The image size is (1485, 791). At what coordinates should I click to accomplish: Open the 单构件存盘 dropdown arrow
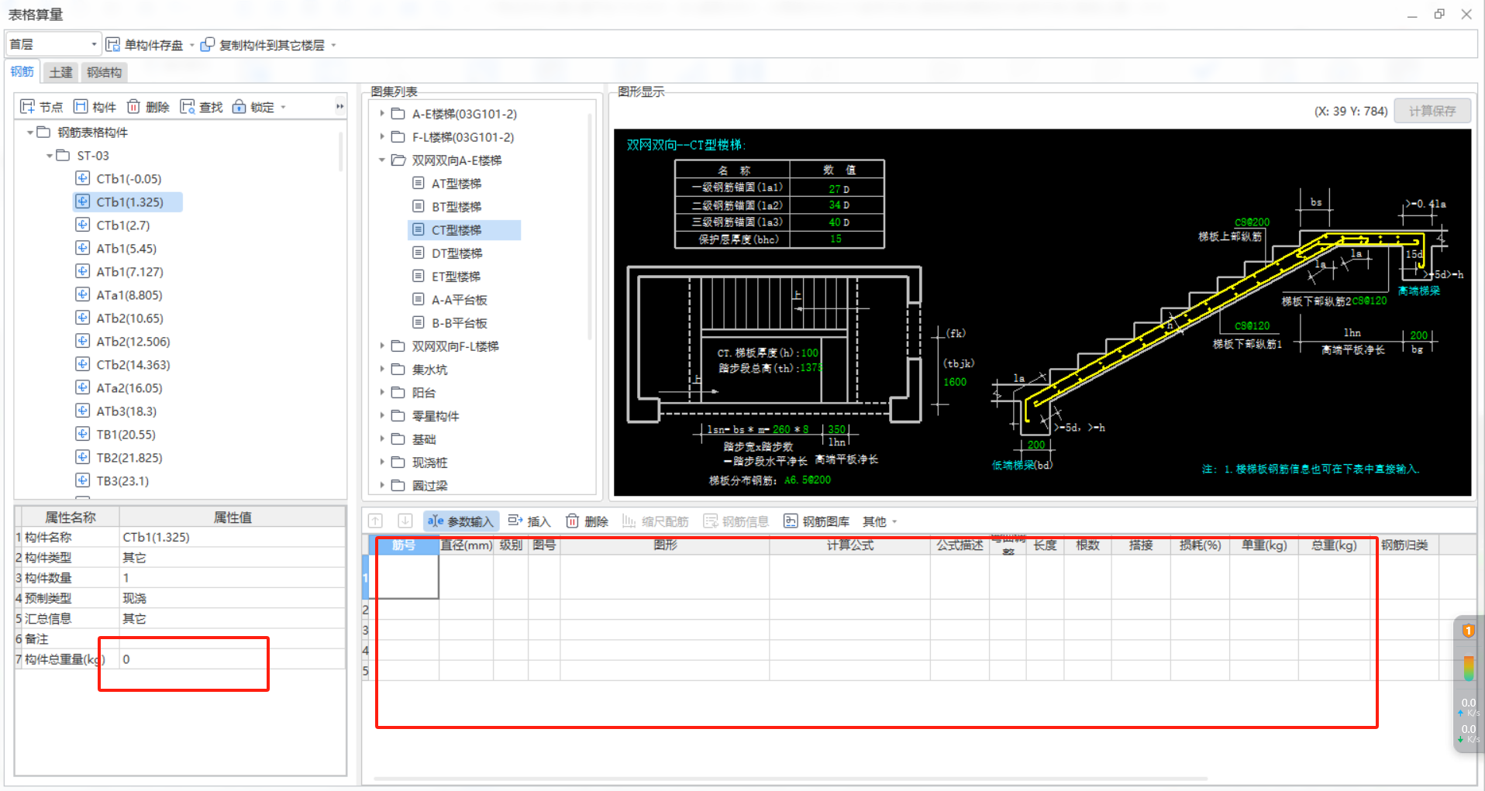coord(191,45)
